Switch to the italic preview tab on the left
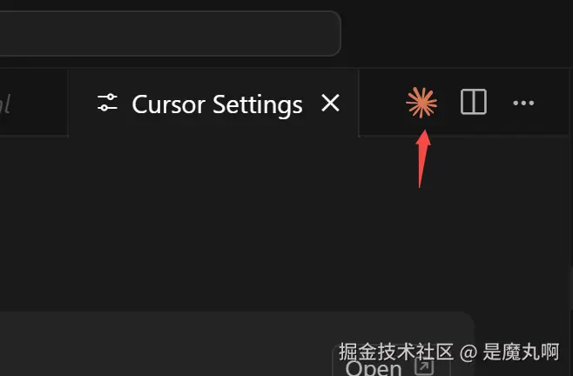The width and height of the screenshot is (573, 376). [34, 103]
